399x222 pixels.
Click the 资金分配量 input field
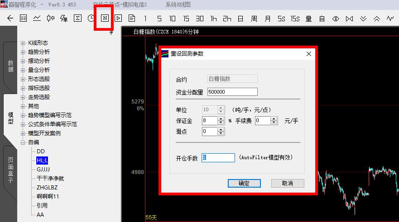click(x=232, y=92)
